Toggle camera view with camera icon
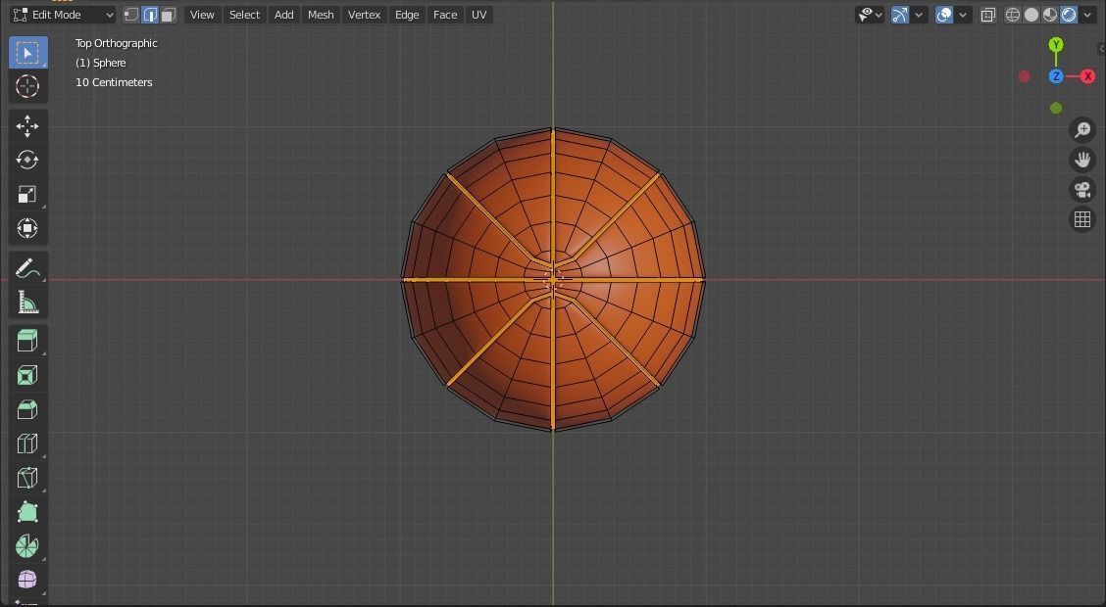Viewport: 1106px width, 607px height. (x=1082, y=190)
